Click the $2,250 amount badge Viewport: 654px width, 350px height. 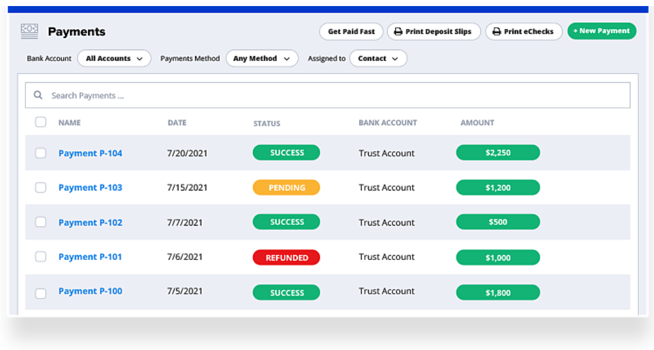tap(498, 152)
